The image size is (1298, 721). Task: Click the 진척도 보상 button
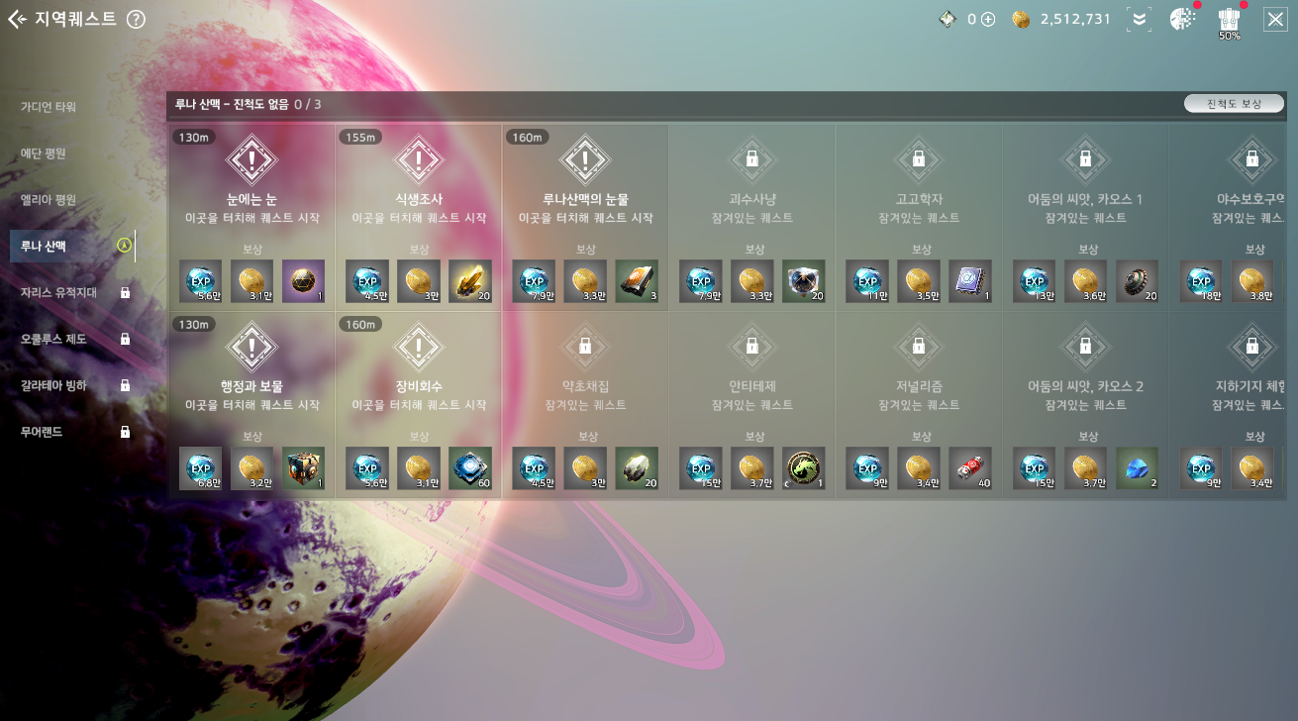(x=1234, y=104)
